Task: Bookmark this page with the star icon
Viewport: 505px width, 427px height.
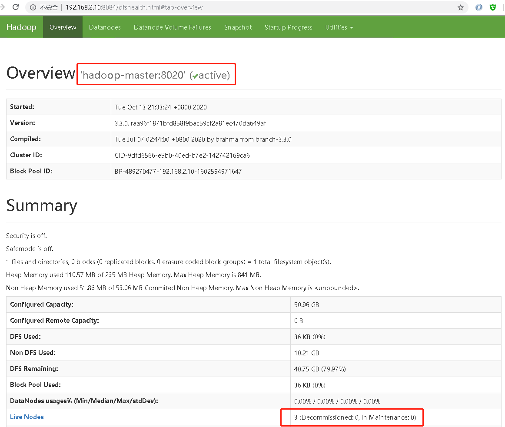Action: tap(461, 7)
